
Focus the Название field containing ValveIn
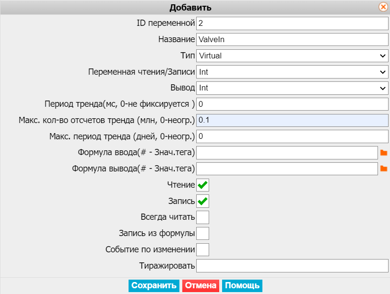[x=292, y=39]
